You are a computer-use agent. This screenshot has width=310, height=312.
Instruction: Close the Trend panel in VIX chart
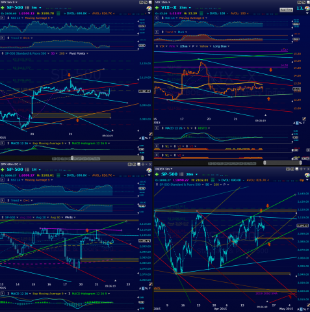pyautogui.click(x=157, y=32)
